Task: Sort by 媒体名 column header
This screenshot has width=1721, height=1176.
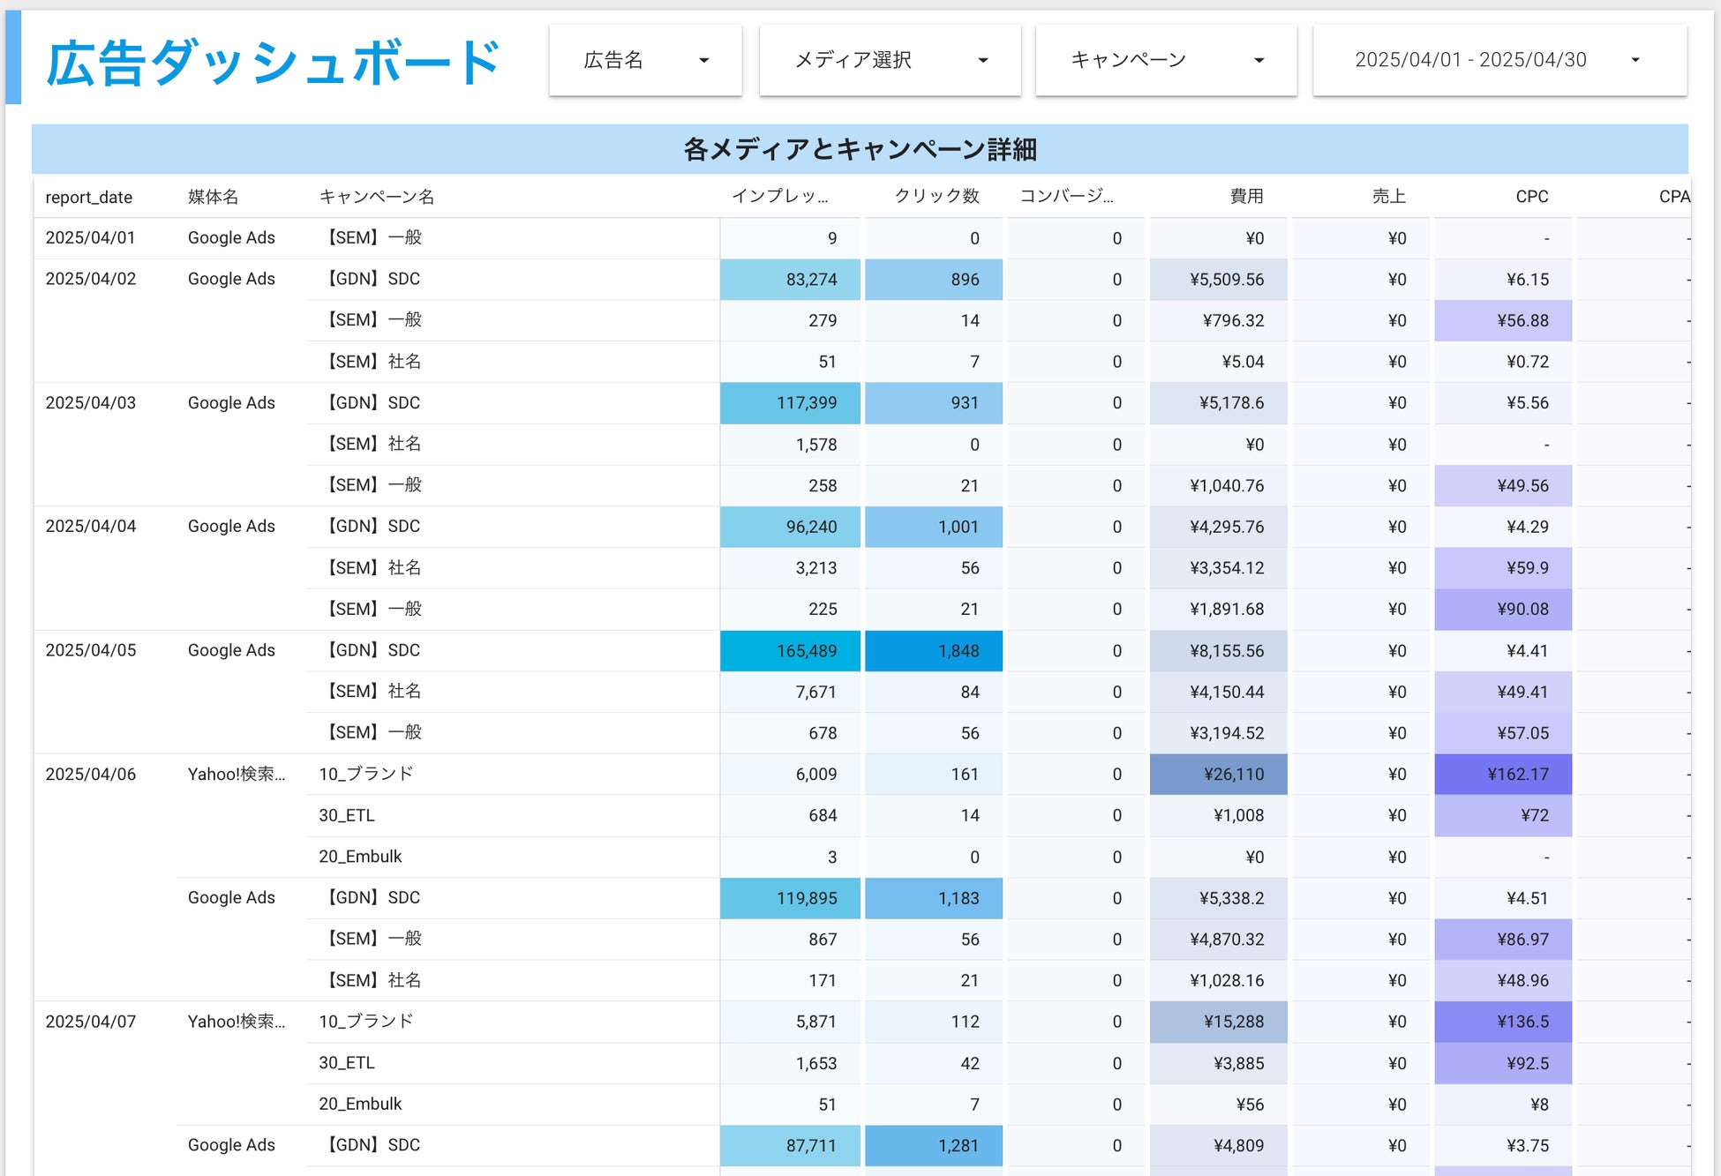Action: coord(213,197)
